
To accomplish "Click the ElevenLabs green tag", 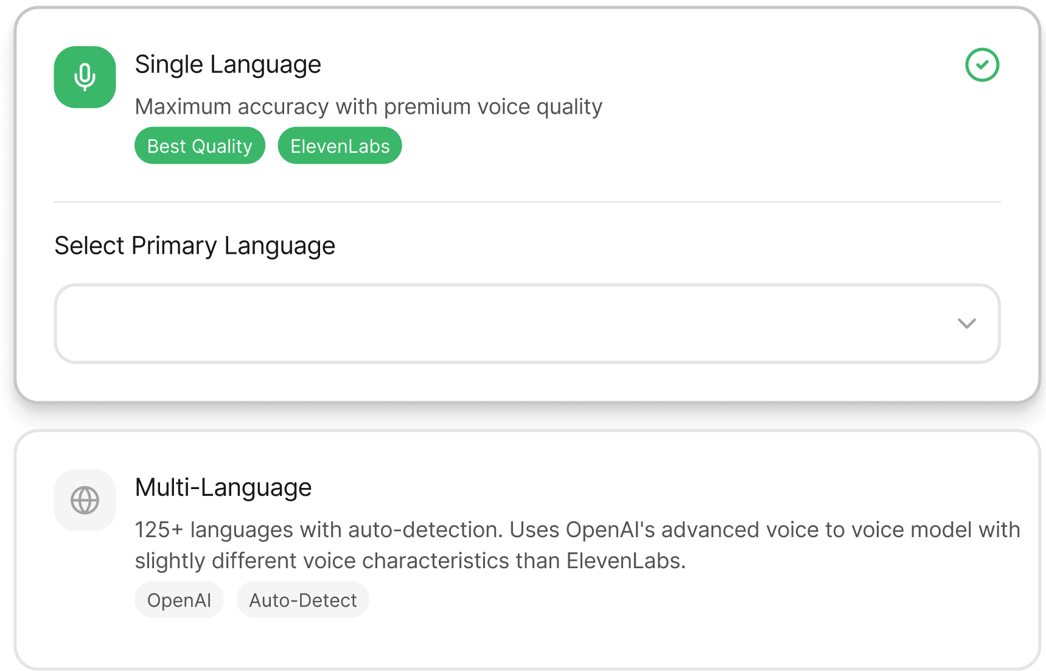I will pos(340,146).
